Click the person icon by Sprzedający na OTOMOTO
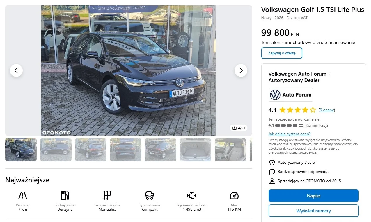Viewport: 371px width, 222px height. click(272, 181)
